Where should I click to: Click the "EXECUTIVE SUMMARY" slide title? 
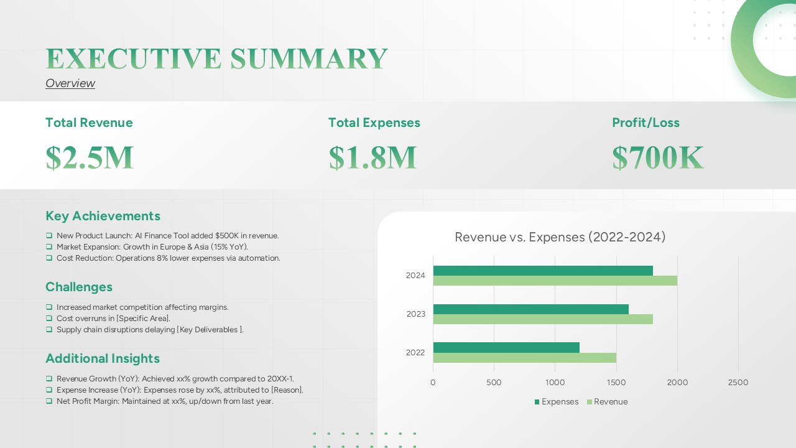point(216,58)
